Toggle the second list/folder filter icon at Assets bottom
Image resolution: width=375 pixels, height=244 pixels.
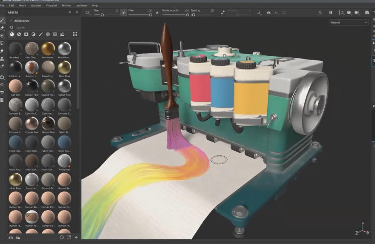click(18, 237)
